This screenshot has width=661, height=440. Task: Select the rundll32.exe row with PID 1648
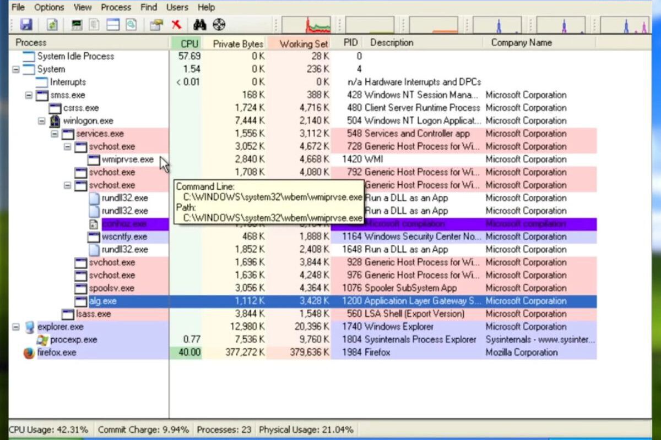tap(303, 250)
